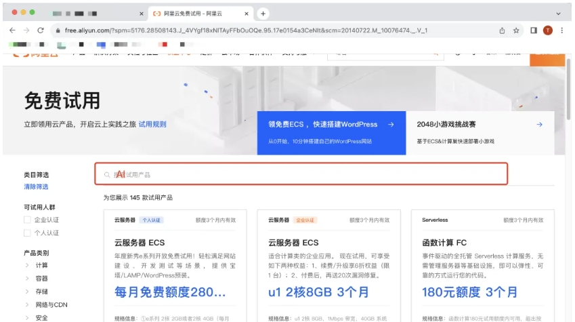This screenshot has height=322, width=575.
Task: Click the site lock icon in the address bar
Action: point(58,31)
